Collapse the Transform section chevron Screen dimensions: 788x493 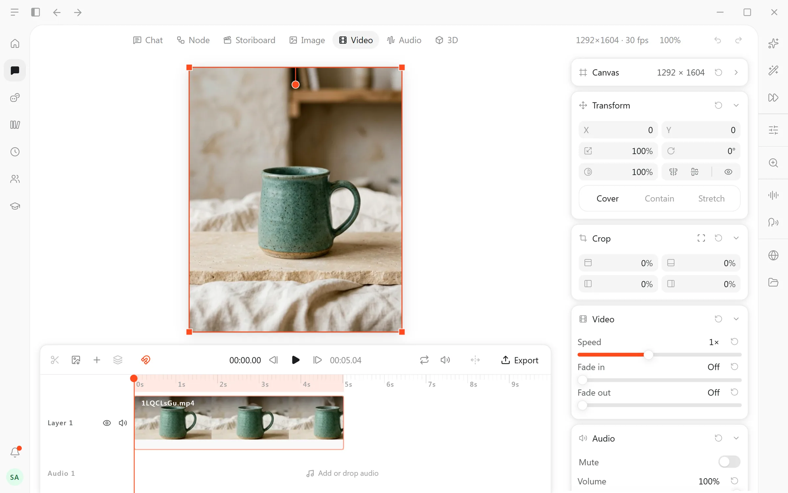(x=736, y=105)
